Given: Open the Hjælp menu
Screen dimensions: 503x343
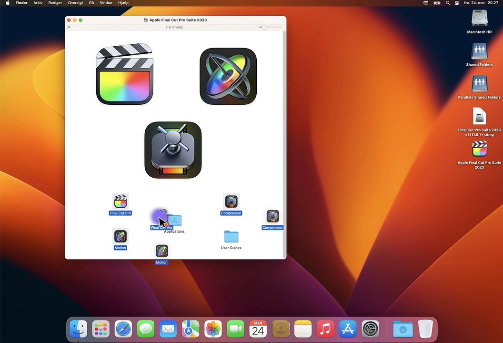Looking at the screenshot, I should tap(123, 3).
